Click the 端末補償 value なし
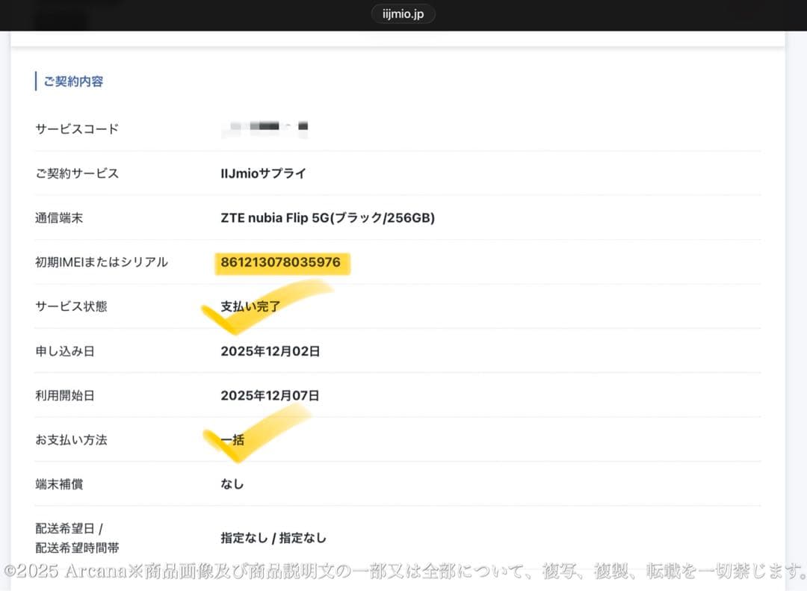This screenshot has height=591, width=807. pos(232,483)
